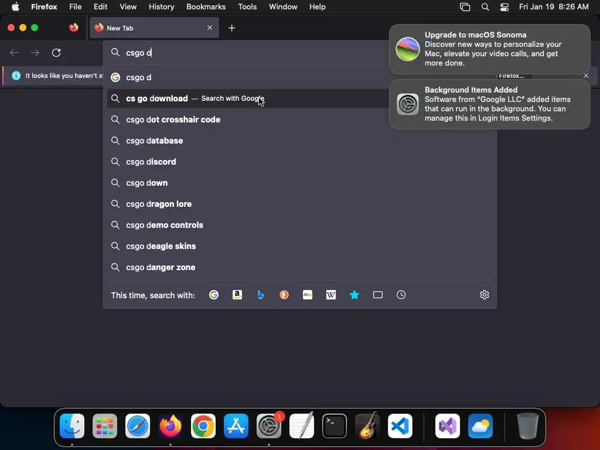Click the date and time in menu bar
Screen dimensions: 600x450
554,6
